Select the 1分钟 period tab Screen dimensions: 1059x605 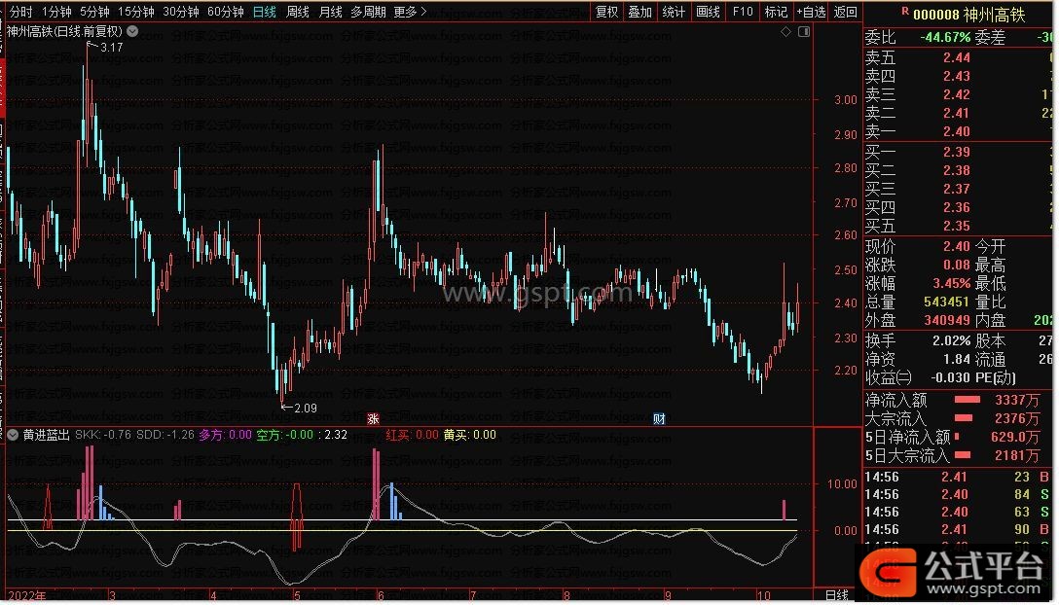(56, 12)
